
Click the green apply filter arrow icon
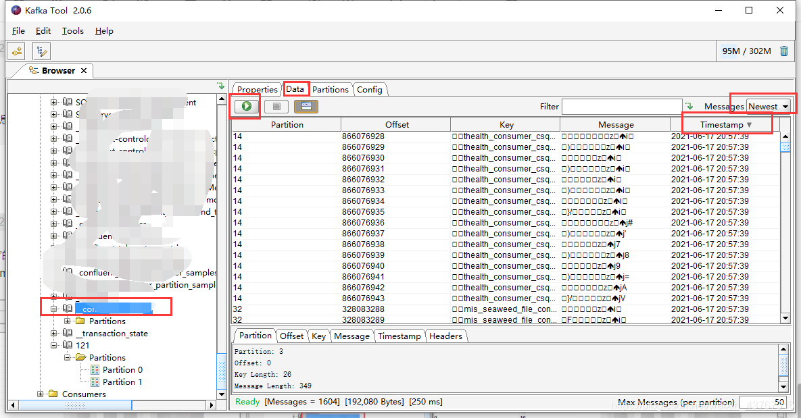tap(689, 106)
